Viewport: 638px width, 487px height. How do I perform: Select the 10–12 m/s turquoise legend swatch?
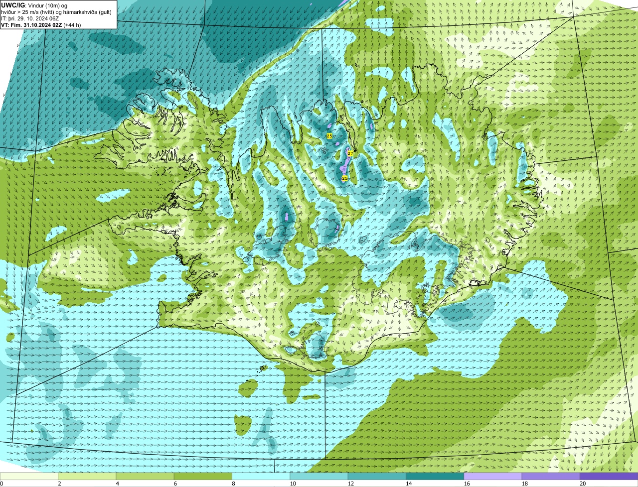pyautogui.click(x=319, y=476)
